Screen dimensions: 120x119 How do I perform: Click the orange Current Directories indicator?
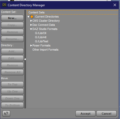point(32,17)
